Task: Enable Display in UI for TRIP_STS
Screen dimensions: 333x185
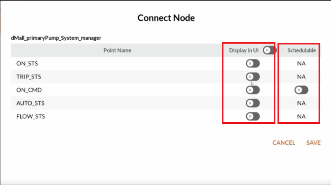Action: (253, 77)
